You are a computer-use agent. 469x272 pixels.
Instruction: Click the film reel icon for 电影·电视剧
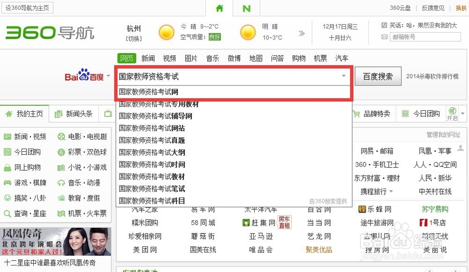pyautogui.click(x=61, y=137)
